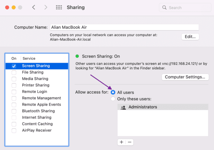Toggle the Internet Sharing checkbox
The width and height of the screenshot is (214, 150).
coord(14,118)
